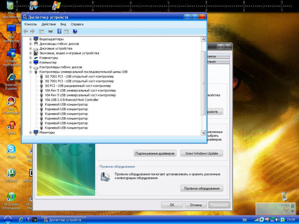Image resolution: width=299 pixels, height=224 pixels.
Task: Expand the Мониторы node
Action: point(30,133)
